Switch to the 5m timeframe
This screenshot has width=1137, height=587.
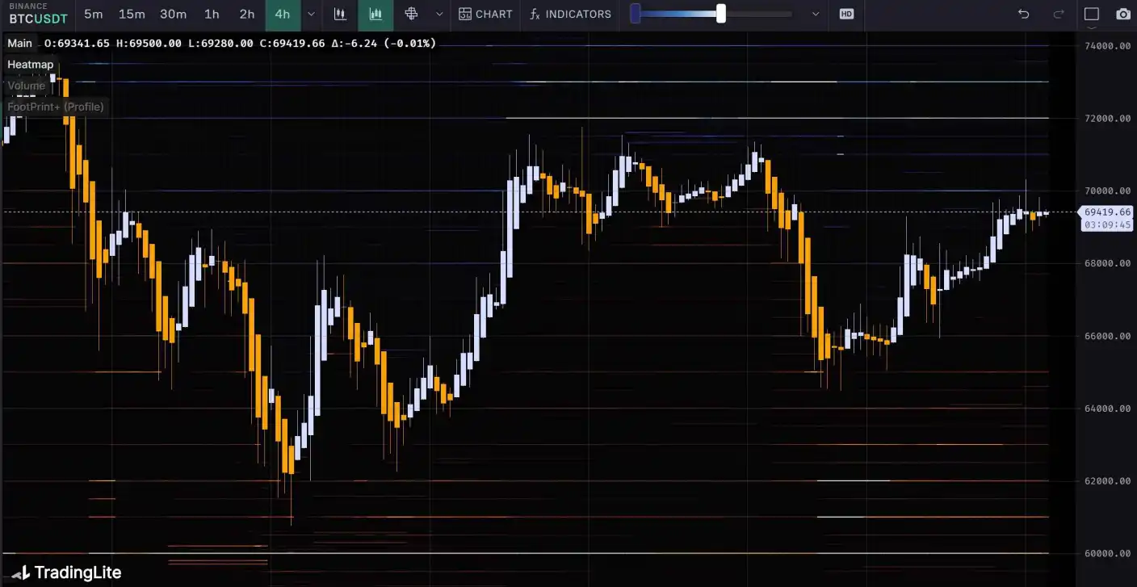(94, 14)
